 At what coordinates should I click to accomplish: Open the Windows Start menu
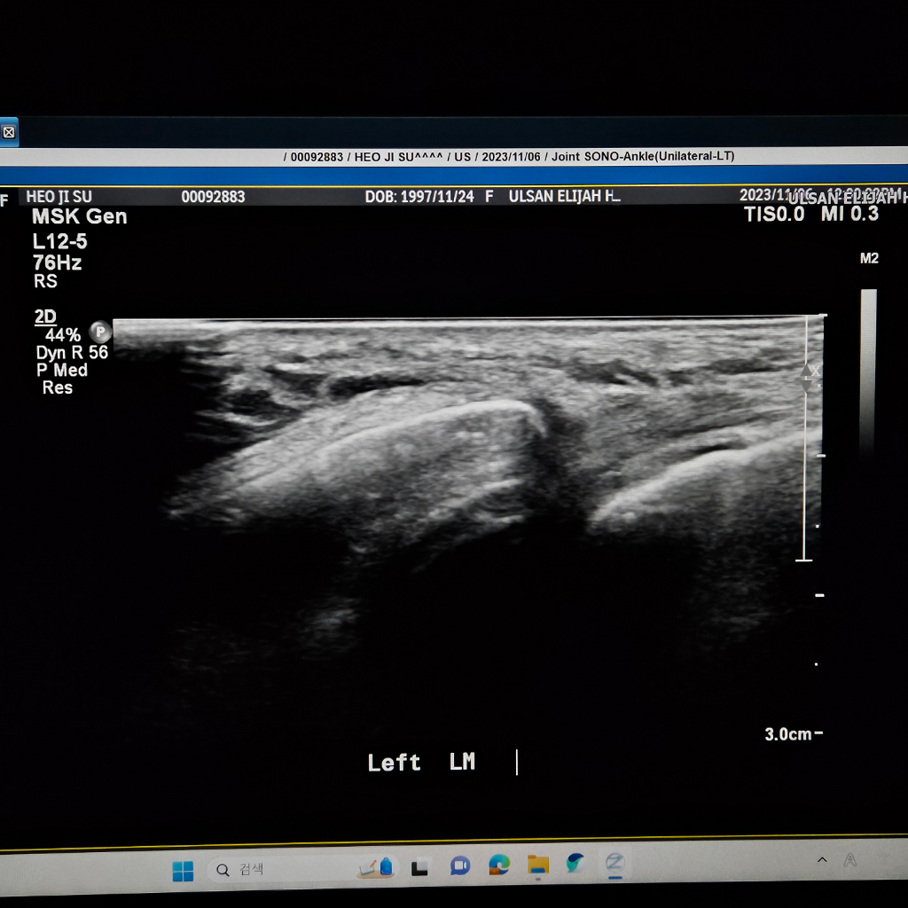[x=183, y=871]
